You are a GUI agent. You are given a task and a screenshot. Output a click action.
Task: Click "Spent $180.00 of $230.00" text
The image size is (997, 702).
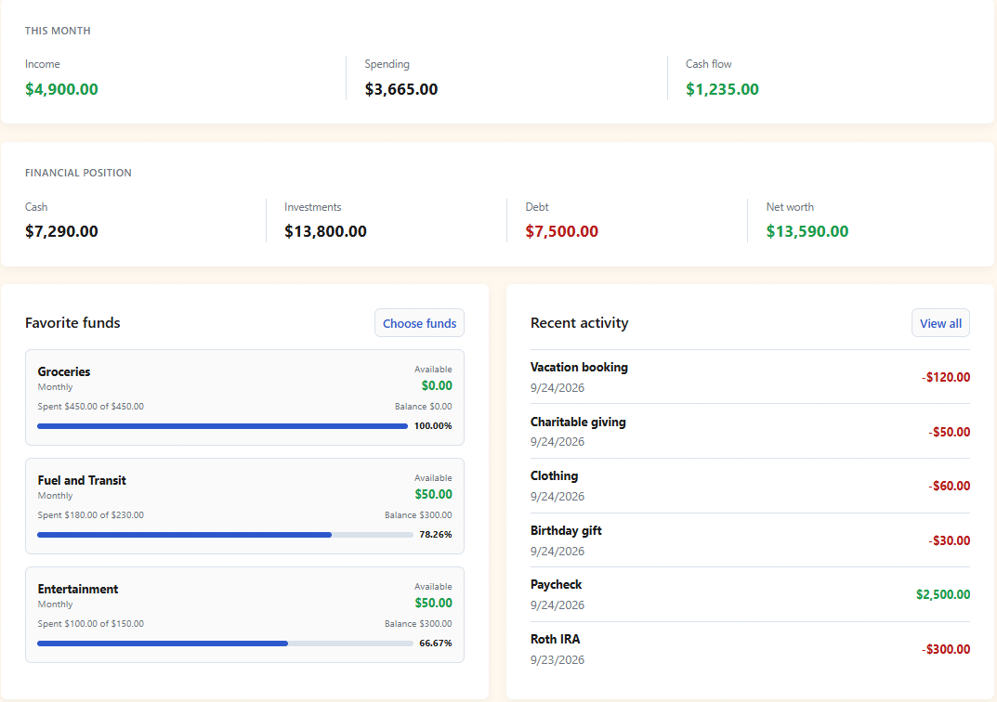pyautogui.click(x=90, y=515)
